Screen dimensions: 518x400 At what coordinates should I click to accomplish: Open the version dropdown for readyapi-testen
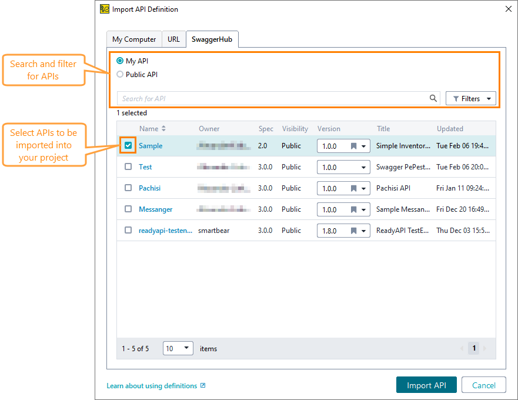click(x=363, y=230)
